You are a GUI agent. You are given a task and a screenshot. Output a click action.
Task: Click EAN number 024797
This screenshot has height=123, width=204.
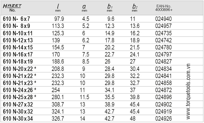(x=163, y=54)
